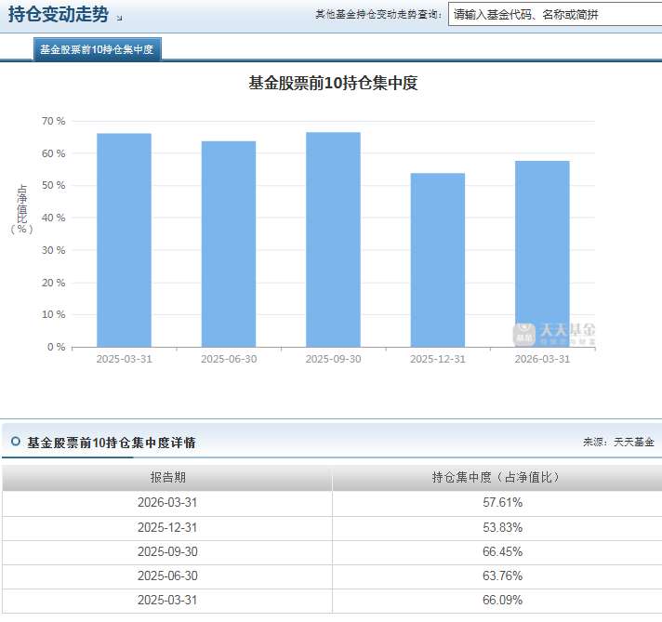Viewport: 662px width, 622px height.
Task: Click the 天天基金 watermark logo in chart
Action: point(554,335)
